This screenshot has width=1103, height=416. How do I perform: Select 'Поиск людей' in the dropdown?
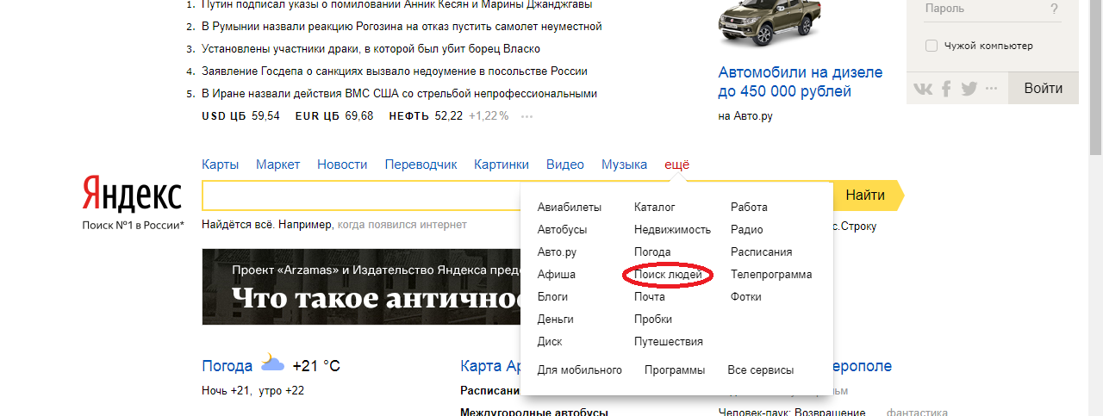(x=668, y=275)
